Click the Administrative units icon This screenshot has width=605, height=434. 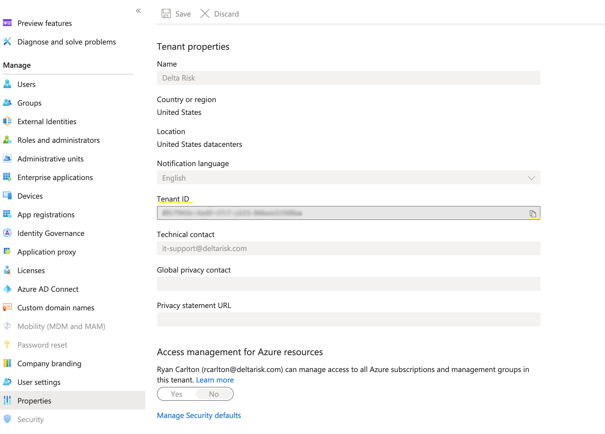[x=7, y=159]
